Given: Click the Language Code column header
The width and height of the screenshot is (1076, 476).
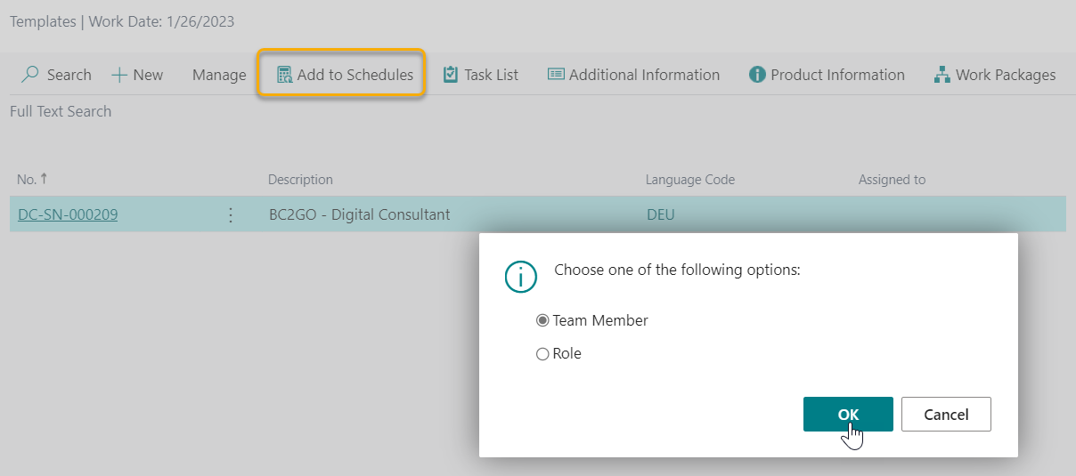Looking at the screenshot, I should [689, 180].
